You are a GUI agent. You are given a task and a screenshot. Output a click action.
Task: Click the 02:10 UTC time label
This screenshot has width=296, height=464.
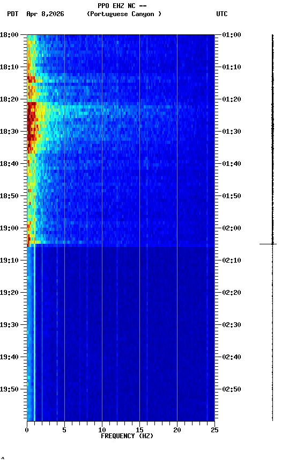click(232, 260)
